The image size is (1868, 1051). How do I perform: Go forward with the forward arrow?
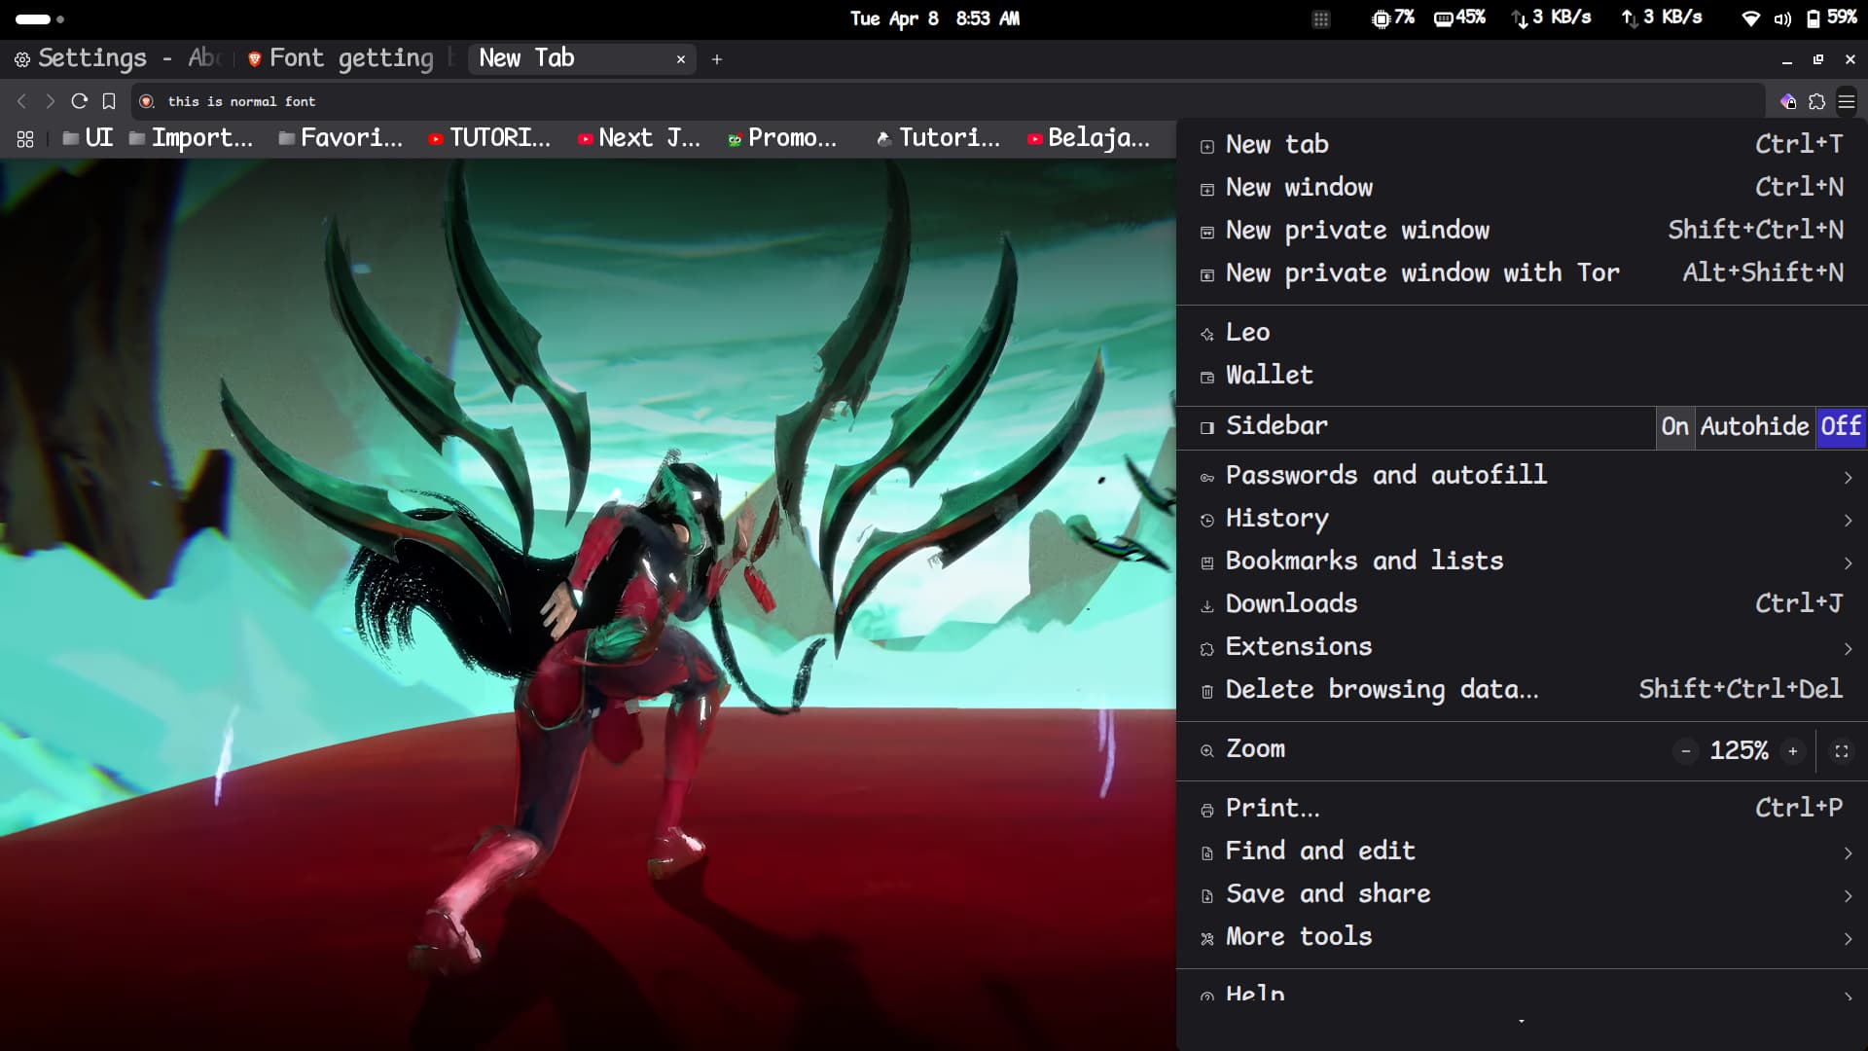[x=51, y=101]
